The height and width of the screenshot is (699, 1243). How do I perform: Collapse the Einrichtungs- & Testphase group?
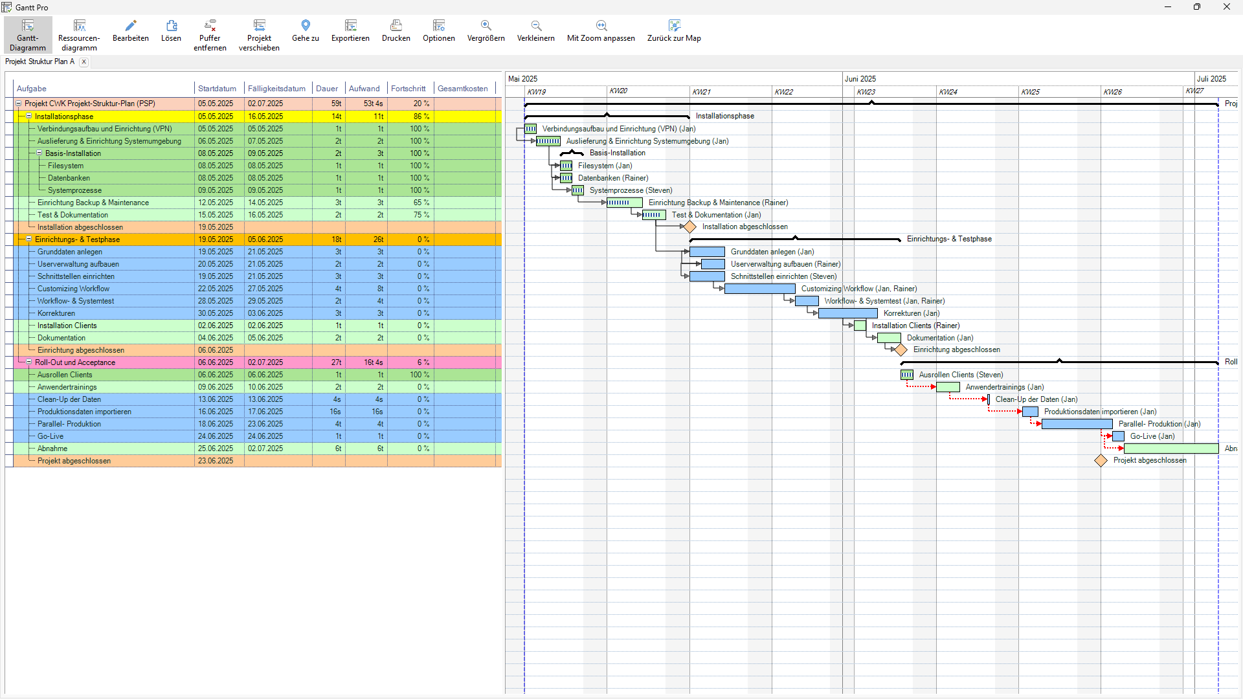(29, 239)
